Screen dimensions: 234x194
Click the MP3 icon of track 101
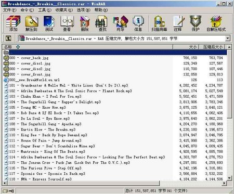6,85
